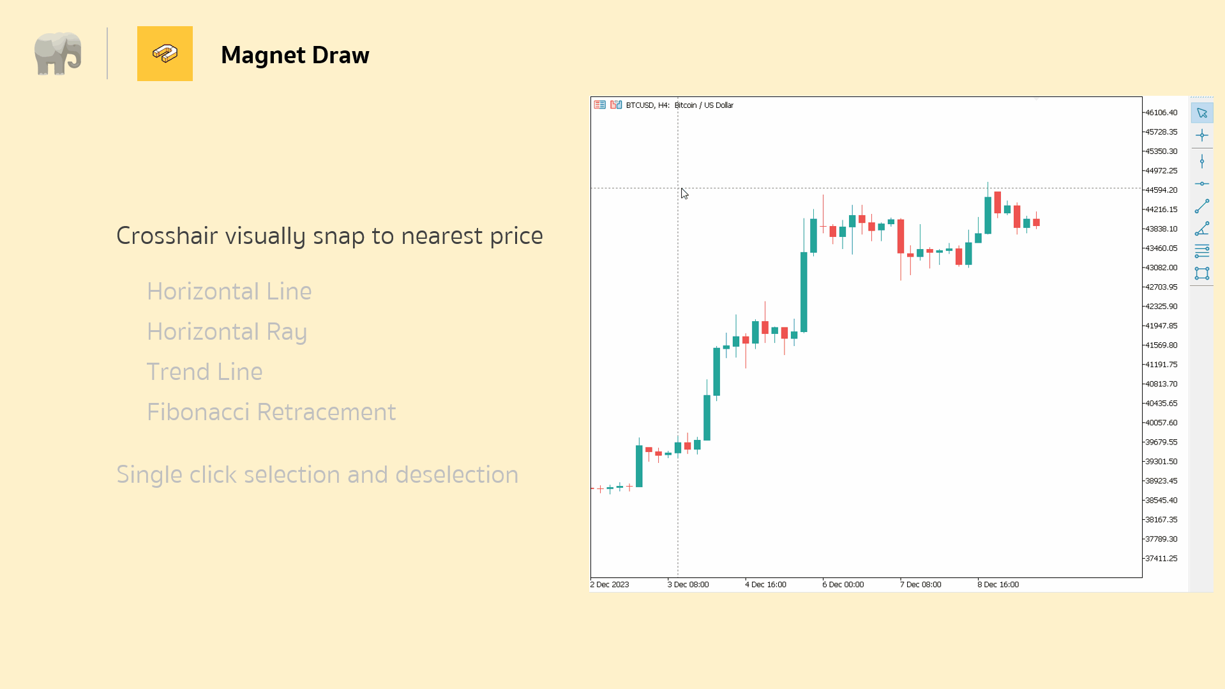Click the 2 Dec 2023 label on time axis

[x=609, y=584]
